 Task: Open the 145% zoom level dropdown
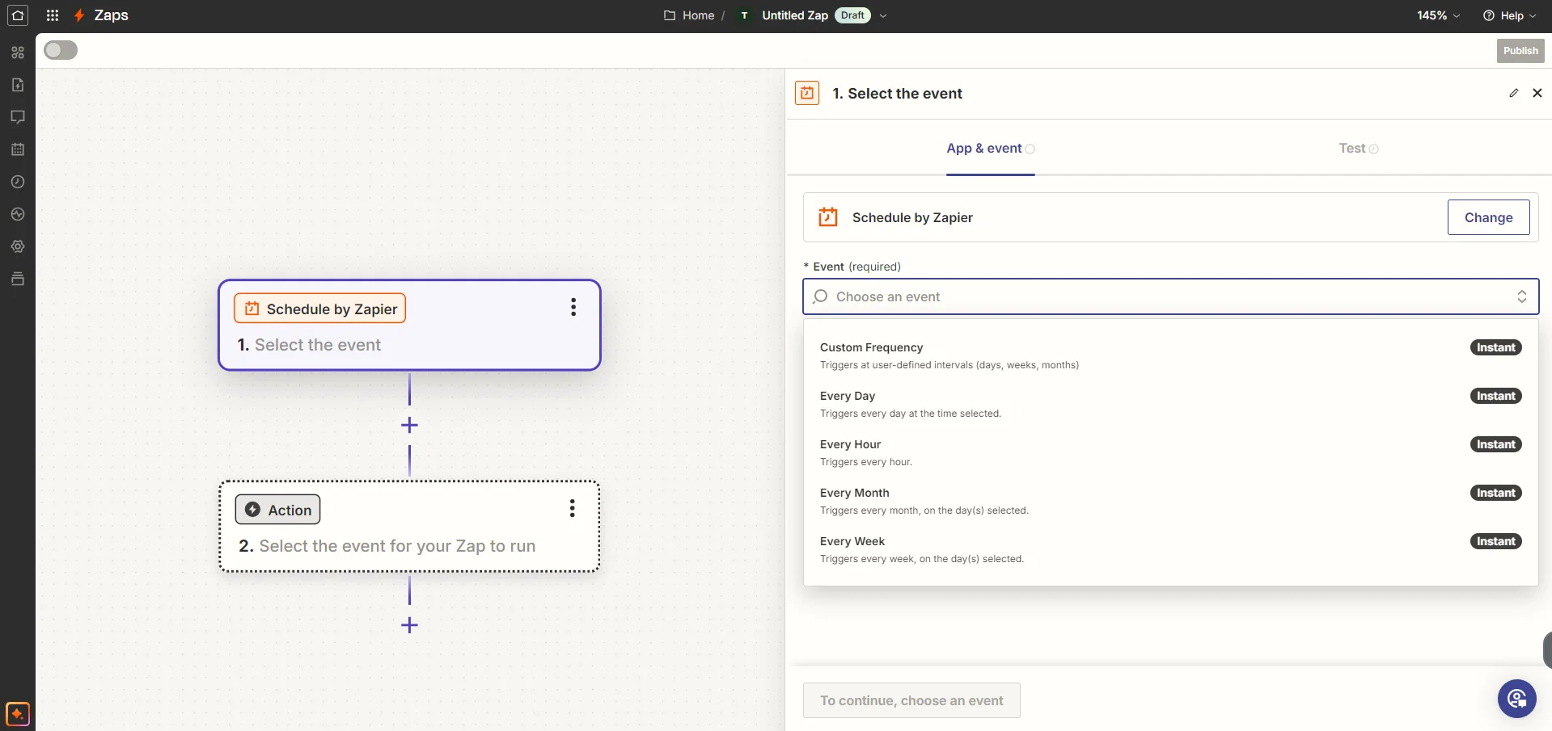click(1438, 15)
